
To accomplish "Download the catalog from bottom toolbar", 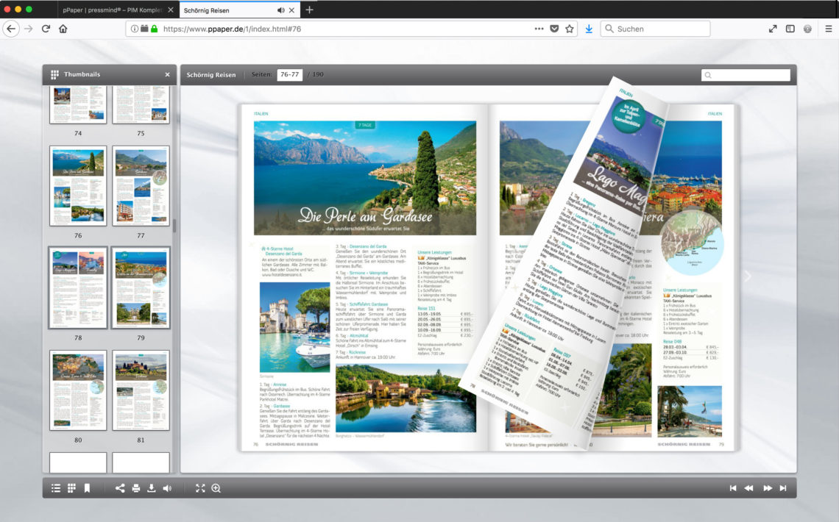I will 152,488.
